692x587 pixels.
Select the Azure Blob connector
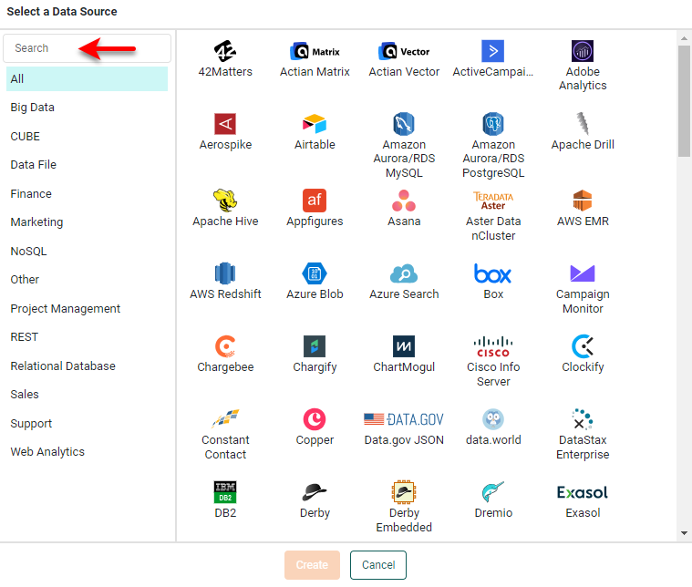pos(315,273)
